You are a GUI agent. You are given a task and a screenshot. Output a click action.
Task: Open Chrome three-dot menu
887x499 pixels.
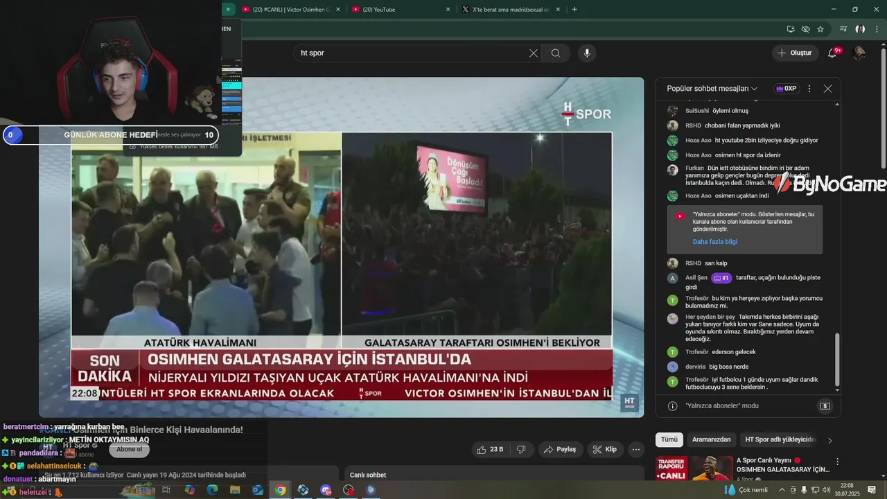click(876, 29)
